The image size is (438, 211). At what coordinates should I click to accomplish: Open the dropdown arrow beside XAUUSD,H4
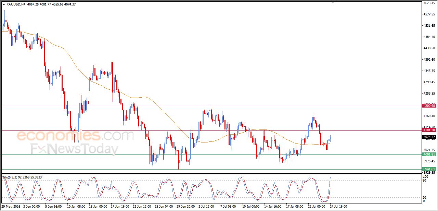(x=4, y=4)
